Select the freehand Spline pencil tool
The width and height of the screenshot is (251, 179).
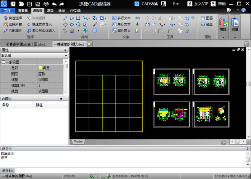(x=72, y=18)
